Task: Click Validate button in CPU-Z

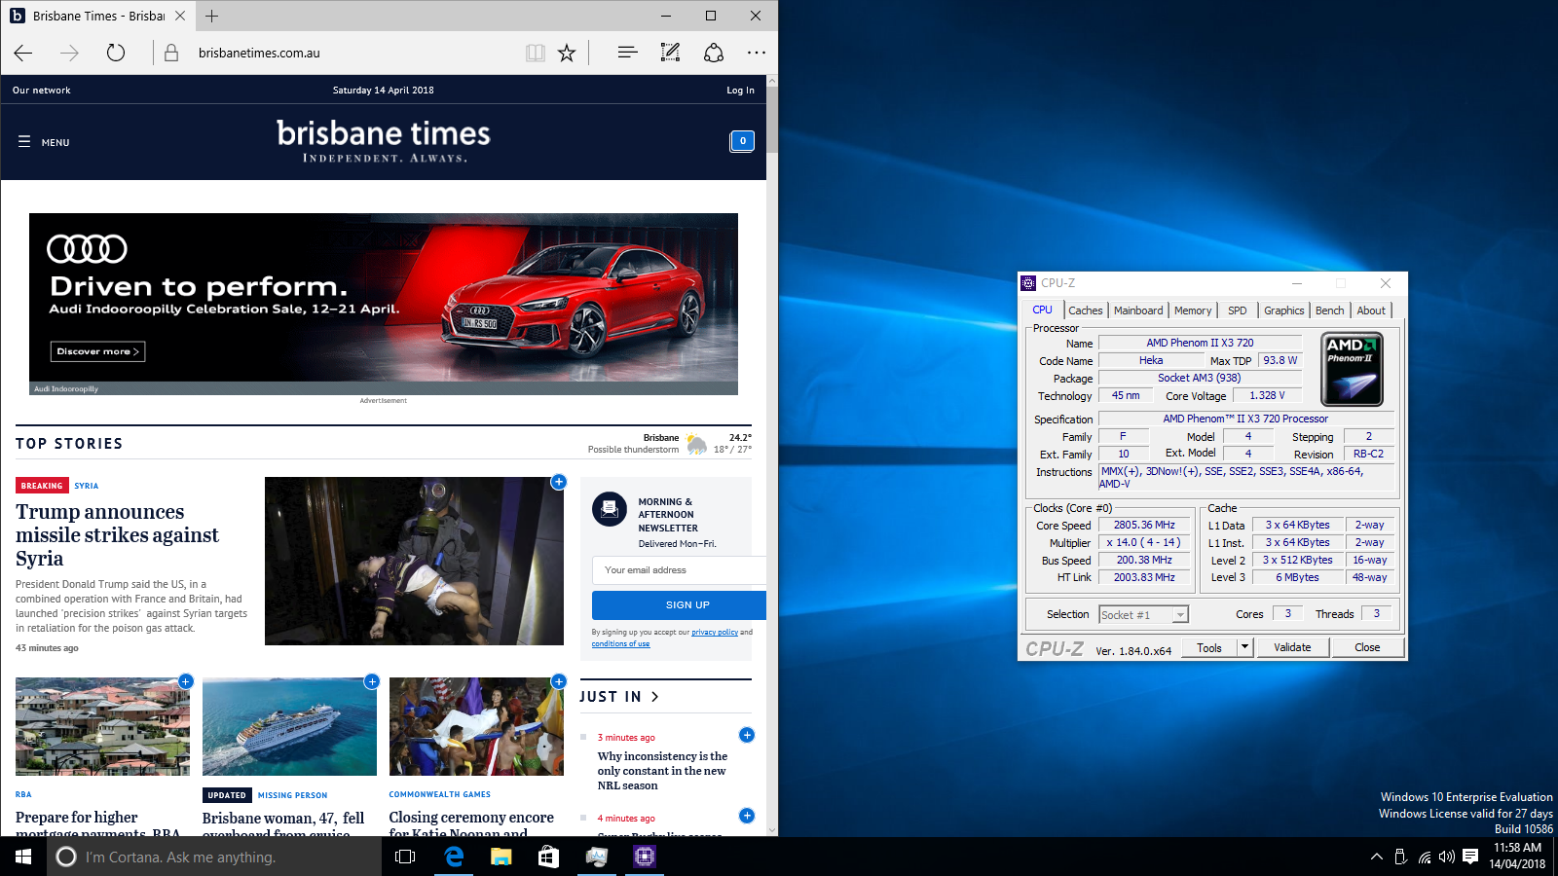Action: point(1292,647)
